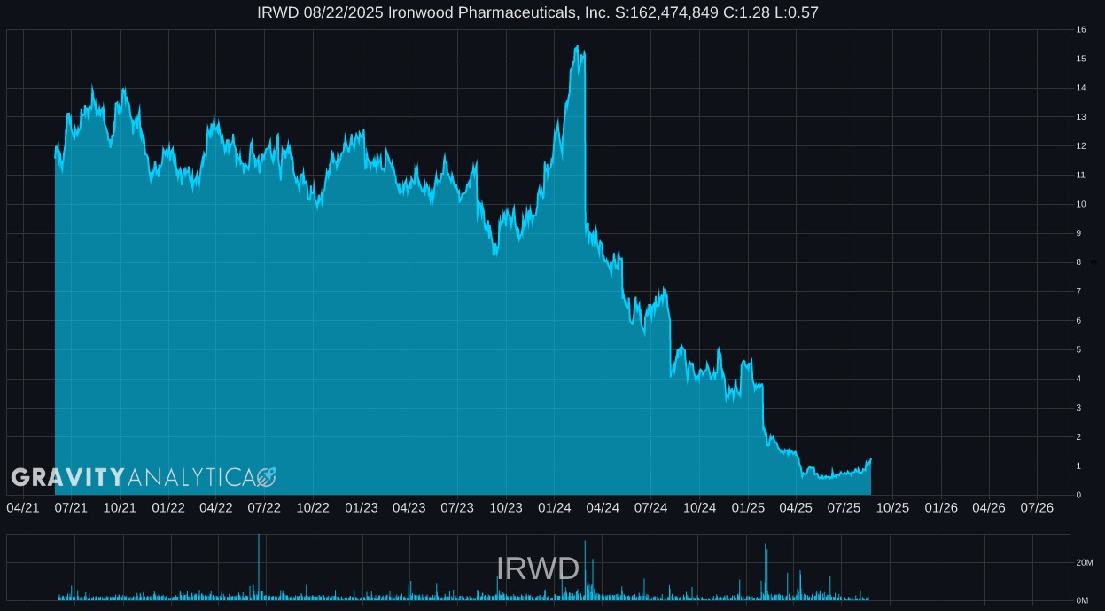Viewport: 1105px width, 611px height.
Task: Pick the 01/26 date axis label
Action: 940,507
